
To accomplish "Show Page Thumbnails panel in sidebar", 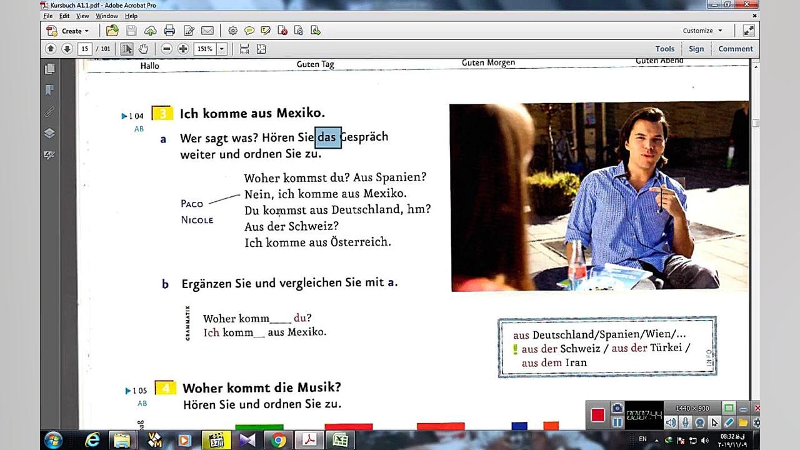I will tap(50, 69).
